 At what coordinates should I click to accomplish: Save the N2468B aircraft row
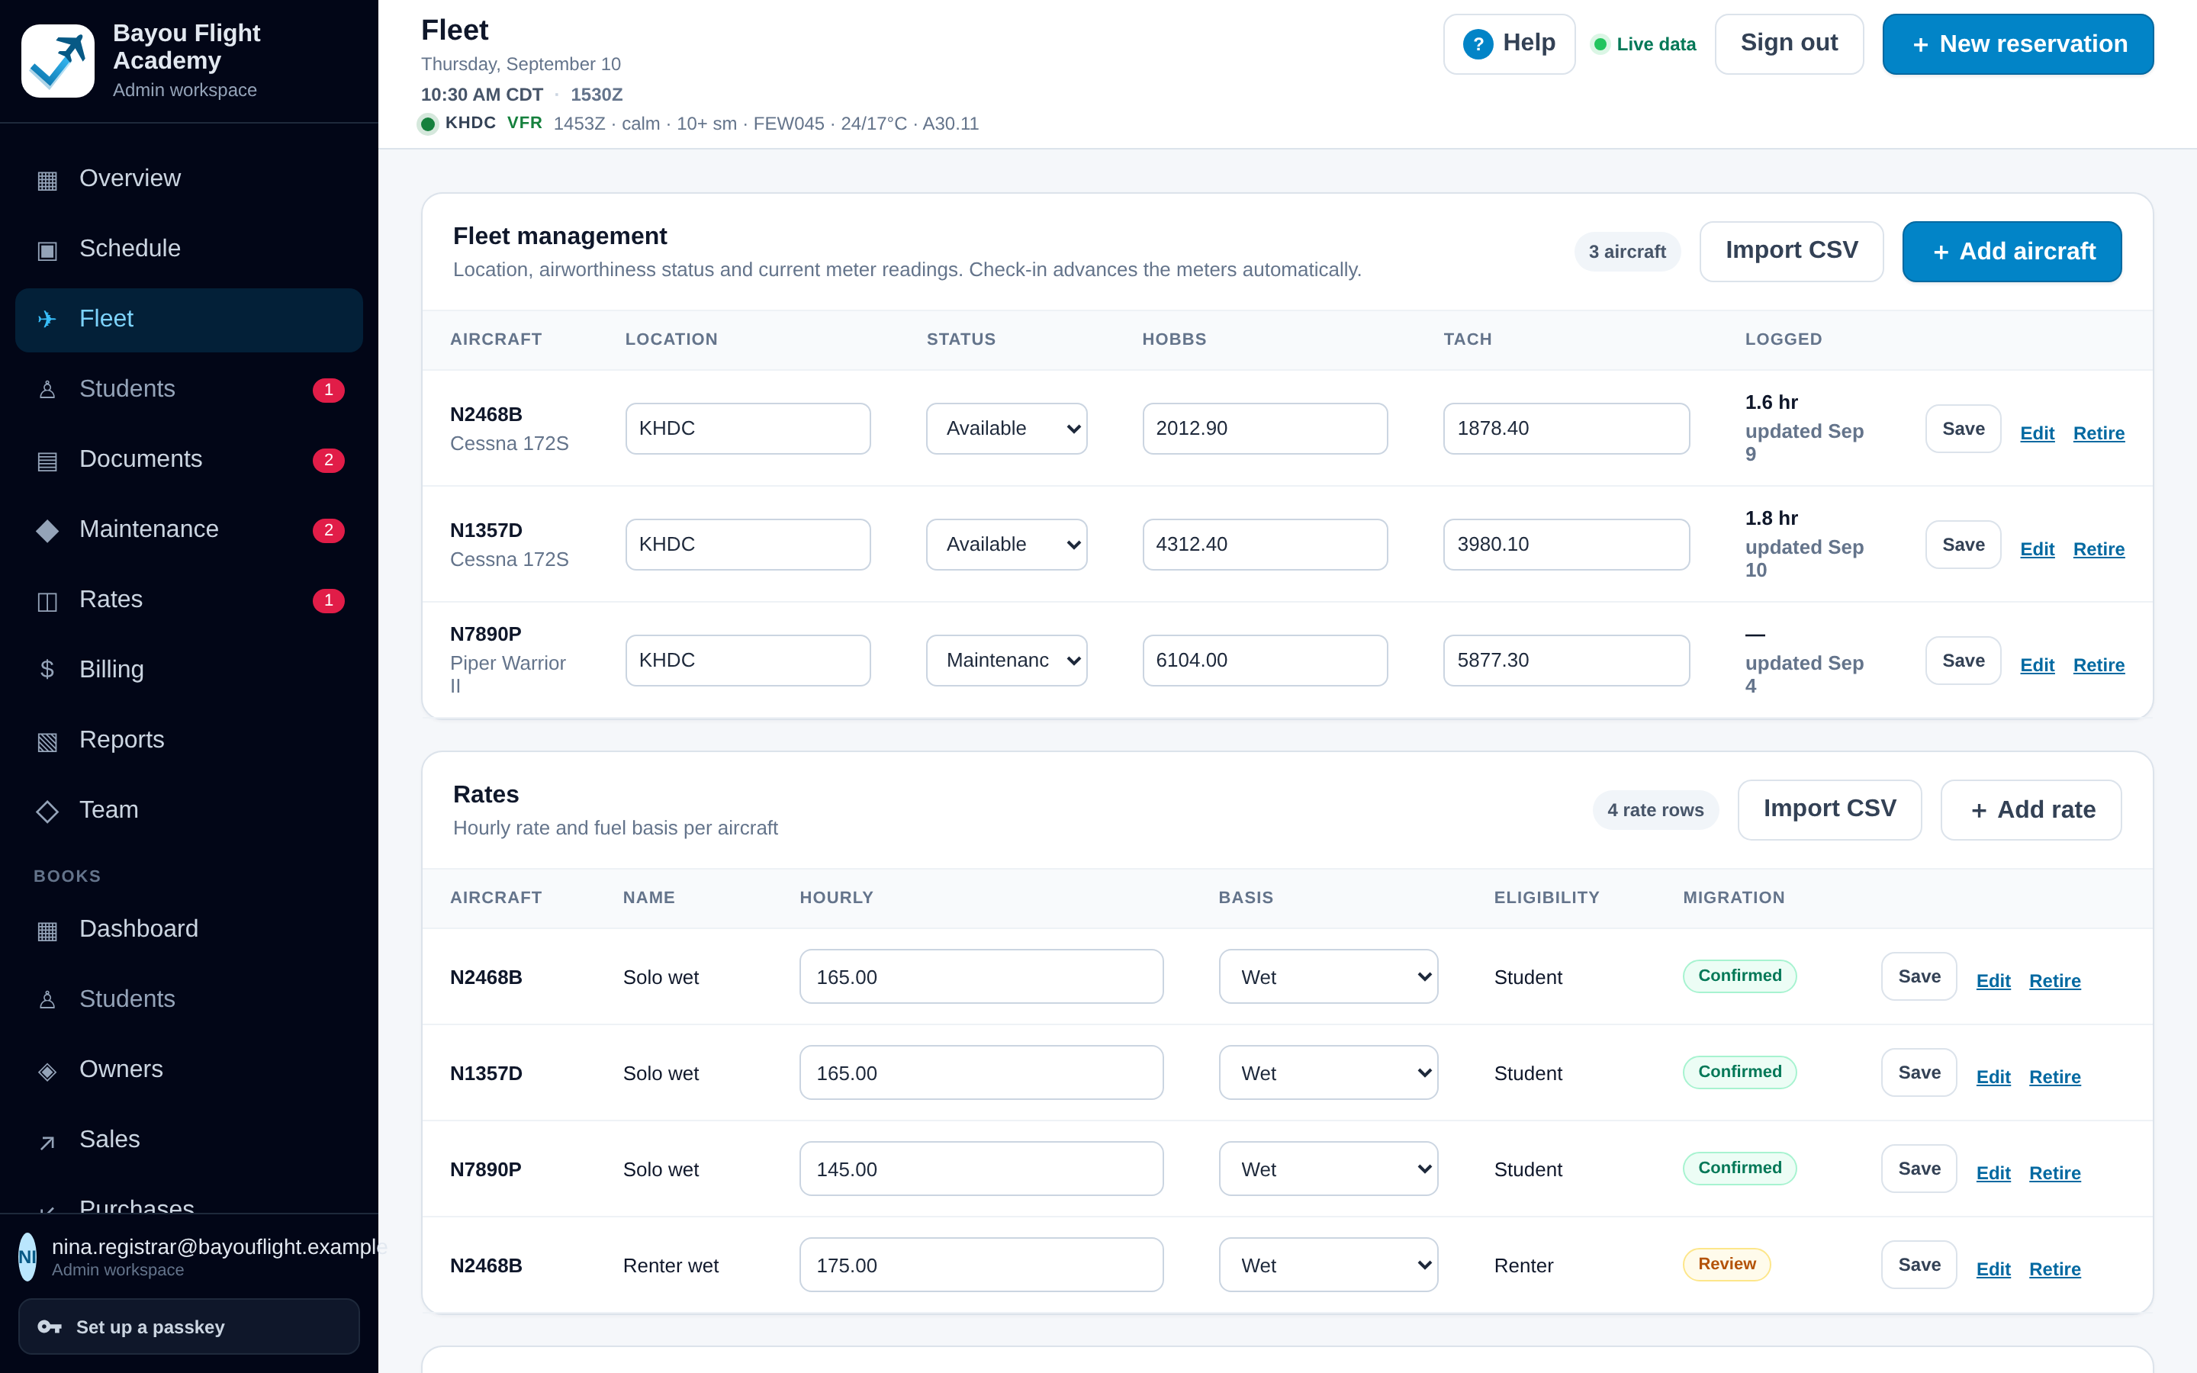[x=1963, y=429]
